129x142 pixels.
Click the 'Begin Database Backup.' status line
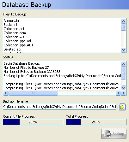(x=22, y=63)
